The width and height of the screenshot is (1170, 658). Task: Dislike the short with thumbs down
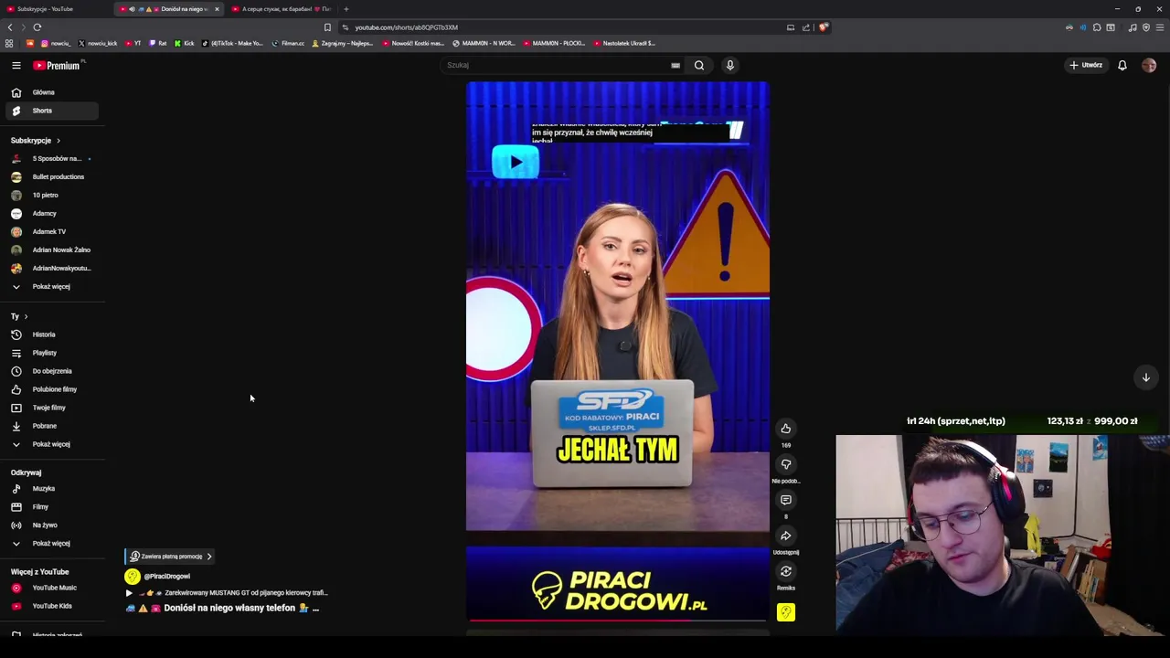pos(785,464)
